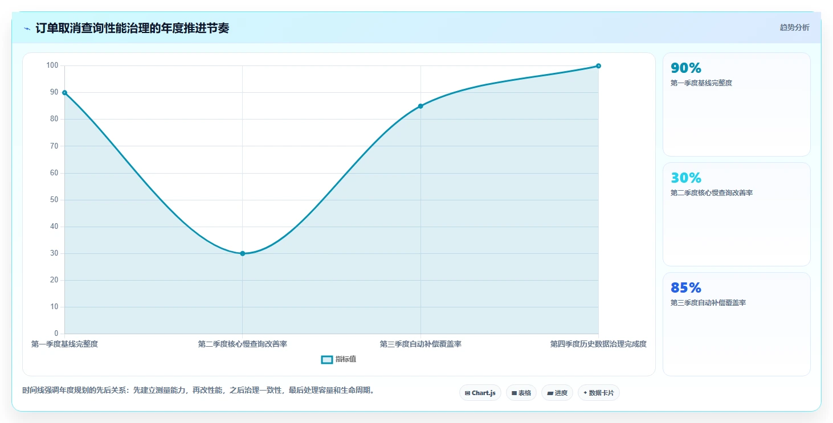Viewport: 833px width, 423px height.
Task: Click the 趋势分析 label in header
Action: click(x=794, y=27)
